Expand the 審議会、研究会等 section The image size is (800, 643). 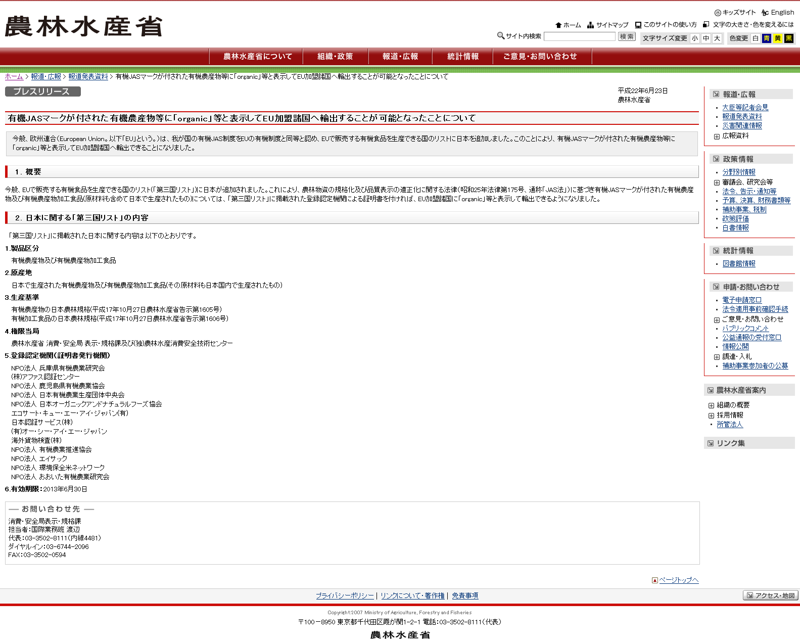[x=717, y=182]
